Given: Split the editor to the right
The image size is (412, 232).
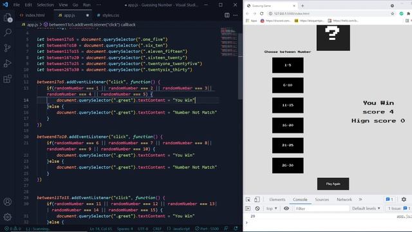Looking at the screenshot, I should pos(227,15).
